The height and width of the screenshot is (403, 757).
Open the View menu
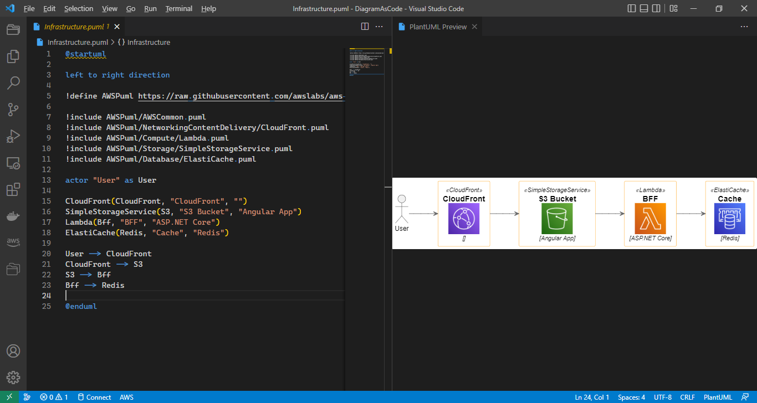point(110,9)
